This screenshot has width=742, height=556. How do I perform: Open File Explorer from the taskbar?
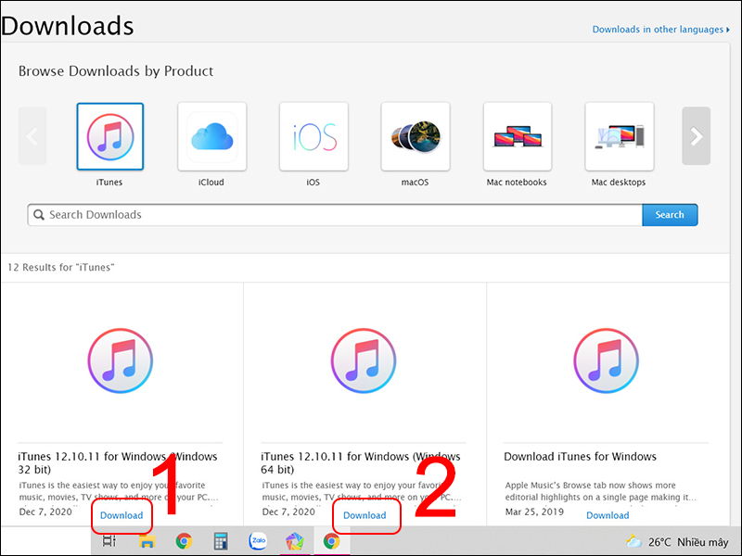(x=147, y=541)
